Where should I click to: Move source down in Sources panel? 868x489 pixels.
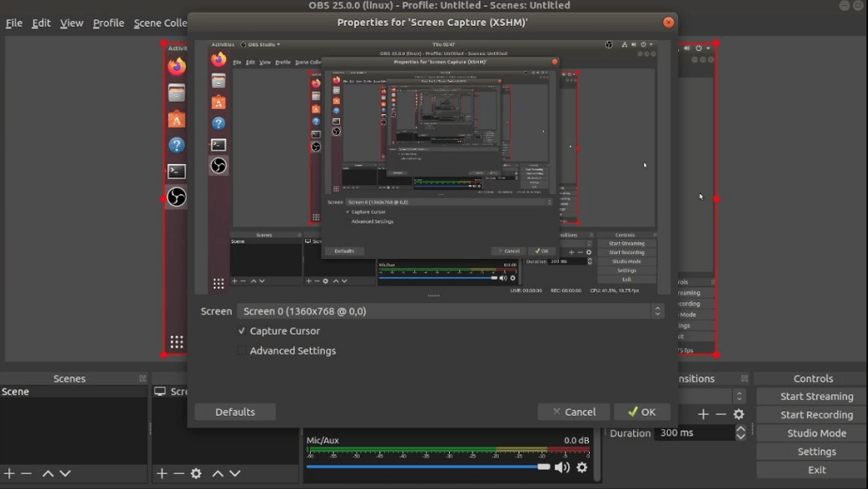pos(235,473)
